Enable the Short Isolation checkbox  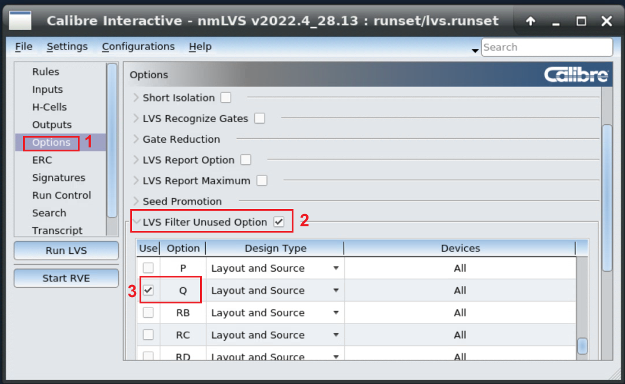click(x=226, y=98)
